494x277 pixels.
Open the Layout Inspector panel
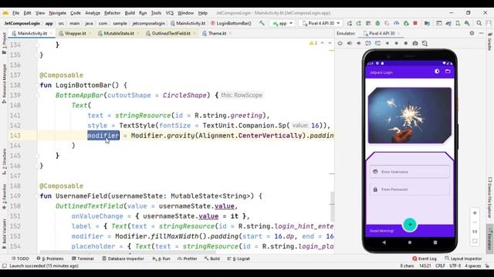point(463,259)
